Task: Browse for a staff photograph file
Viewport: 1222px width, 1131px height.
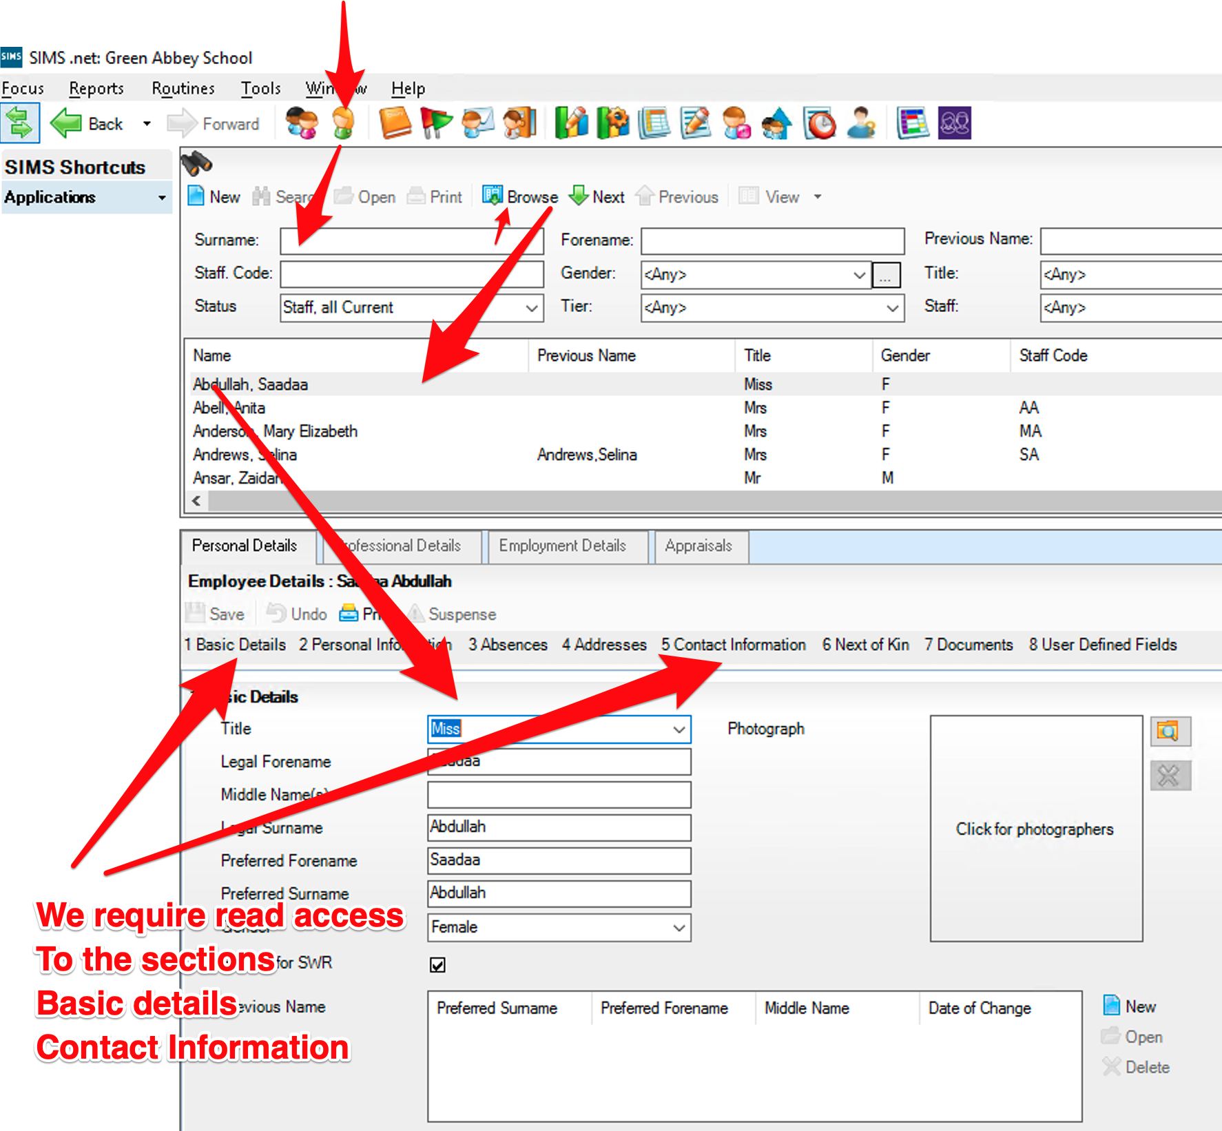Action: coord(1170,731)
